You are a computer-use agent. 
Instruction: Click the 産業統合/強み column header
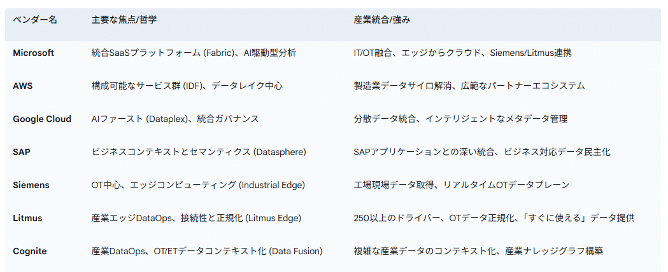click(x=382, y=20)
